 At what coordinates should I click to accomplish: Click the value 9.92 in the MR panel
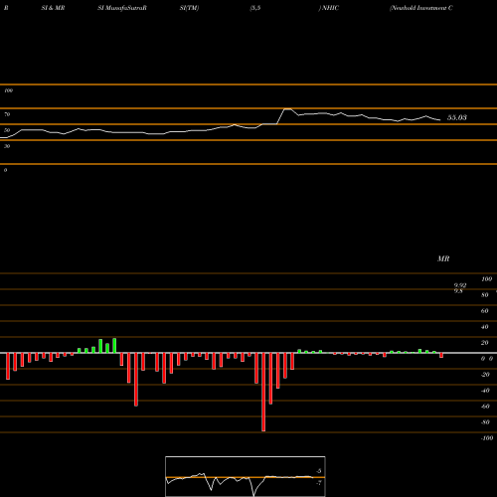(x=460, y=285)
